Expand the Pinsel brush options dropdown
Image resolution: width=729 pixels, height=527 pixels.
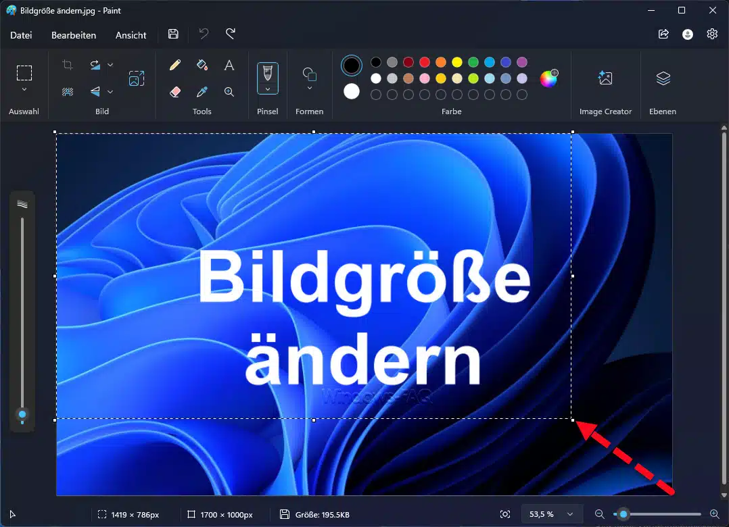[268, 89]
